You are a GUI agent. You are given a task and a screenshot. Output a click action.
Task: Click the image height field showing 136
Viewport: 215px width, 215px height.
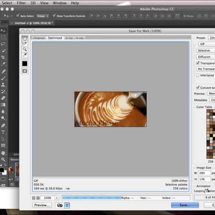[x=205, y=179]
